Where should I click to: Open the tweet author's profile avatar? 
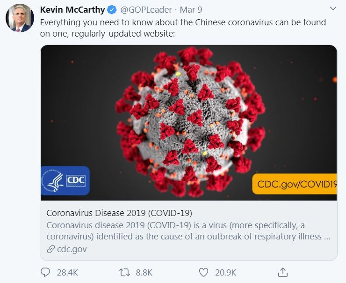[x=20, y=18]
